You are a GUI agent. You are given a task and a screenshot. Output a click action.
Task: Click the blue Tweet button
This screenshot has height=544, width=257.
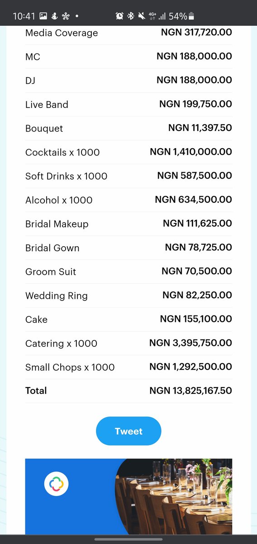click(128, 431)
